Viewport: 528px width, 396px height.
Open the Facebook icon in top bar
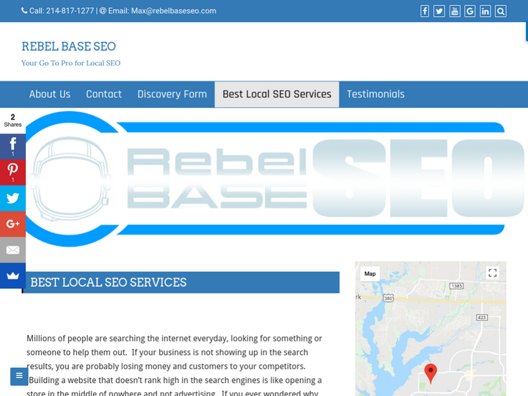pyautogui.click(x=425, y=11)
